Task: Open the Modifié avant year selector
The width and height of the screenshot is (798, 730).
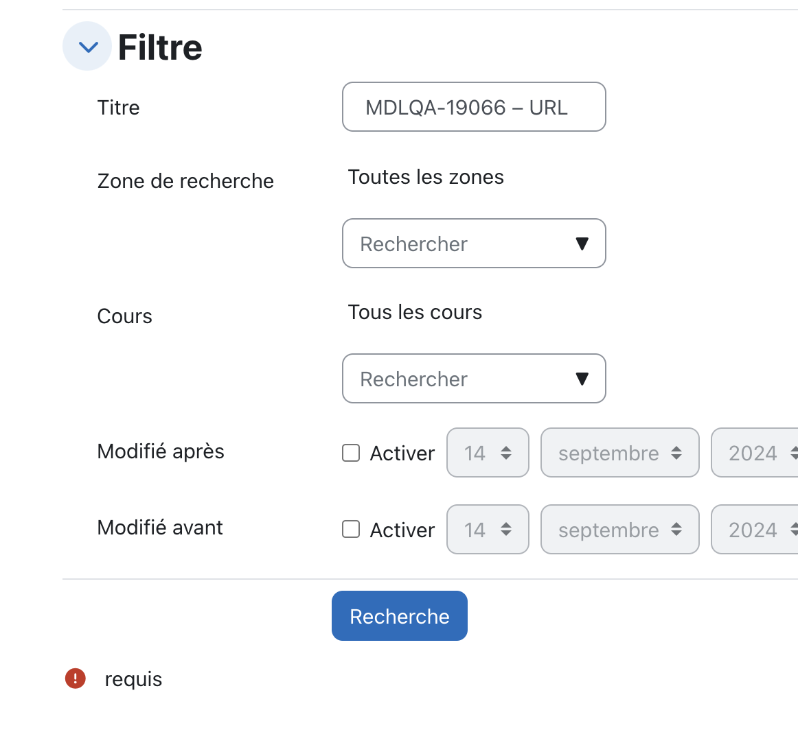Action: [x=755, y=529]
